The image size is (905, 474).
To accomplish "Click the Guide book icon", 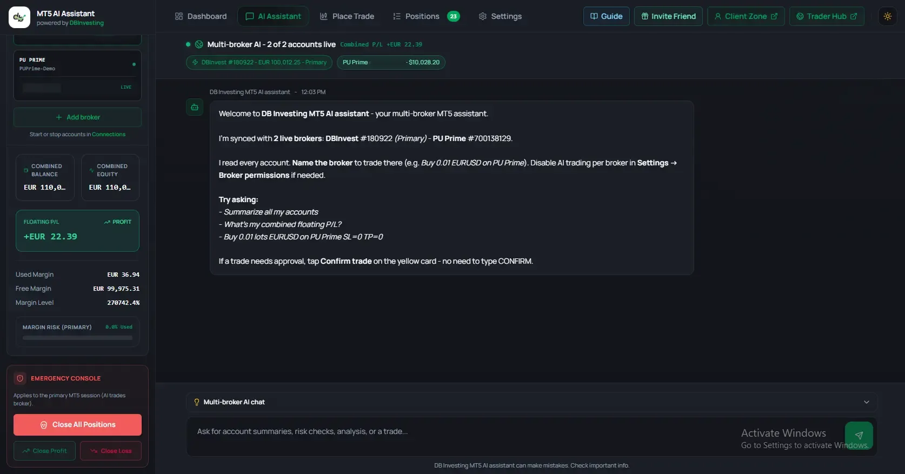I will tap(594, 16).
